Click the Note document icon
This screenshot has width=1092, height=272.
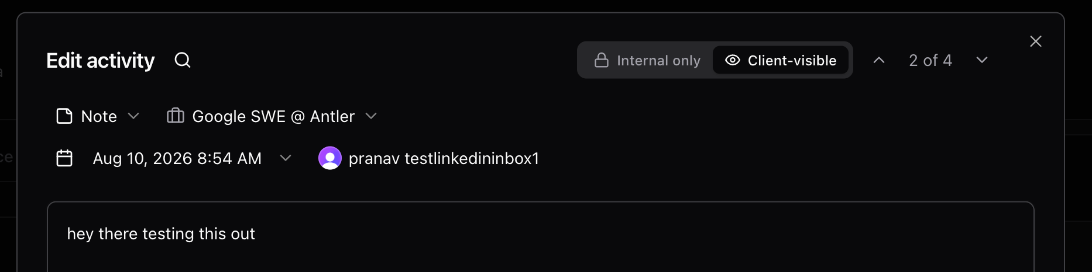[64, 116]
